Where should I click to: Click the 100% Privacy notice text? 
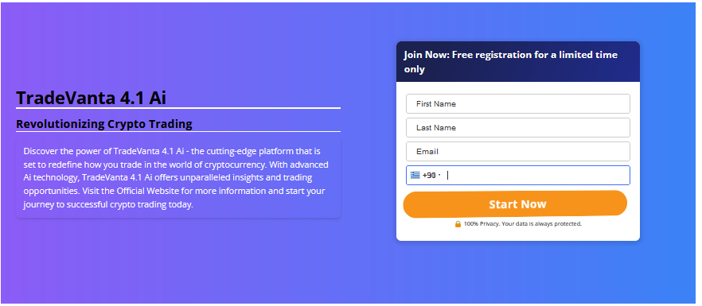click(522, 223)
